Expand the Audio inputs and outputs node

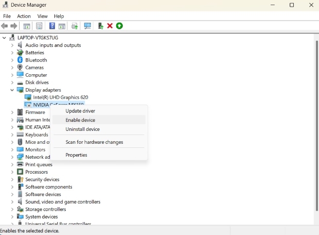(12, 45)
